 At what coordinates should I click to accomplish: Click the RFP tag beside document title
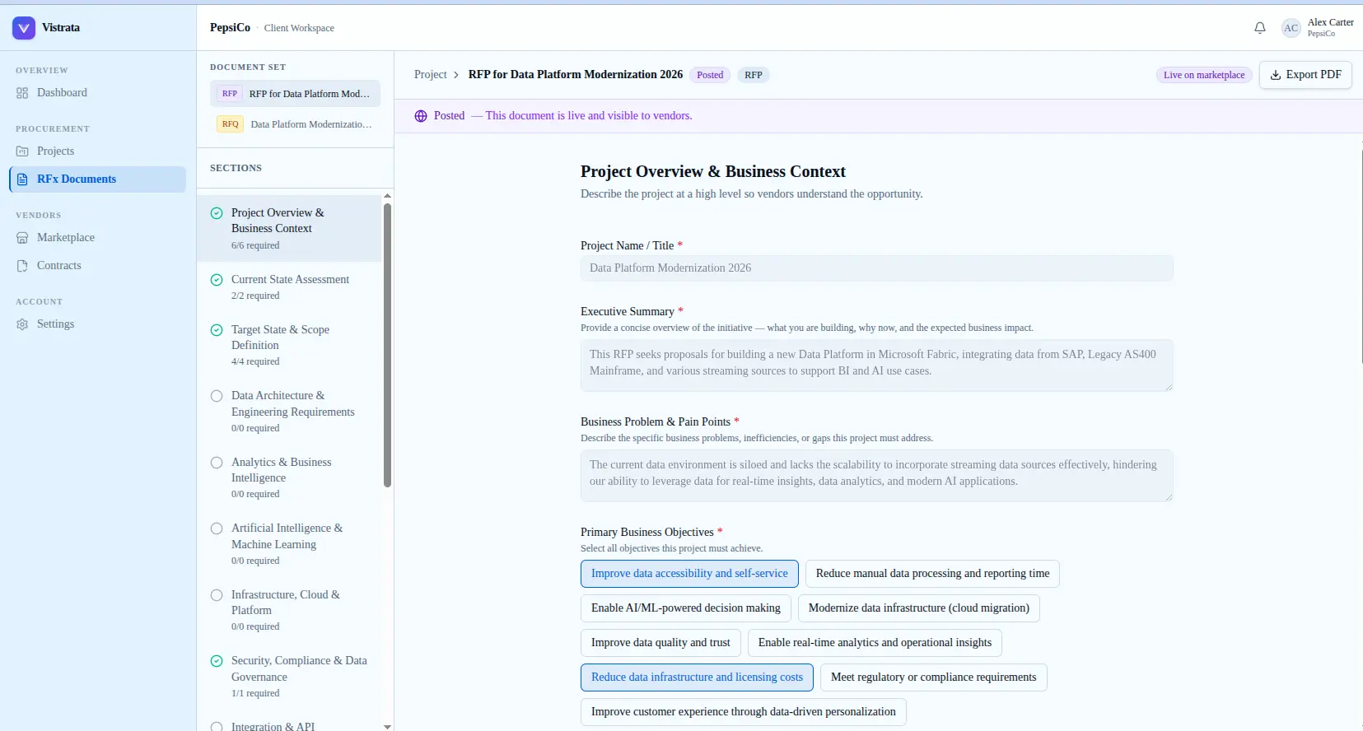pyautogui.click(x=754, y=75)
